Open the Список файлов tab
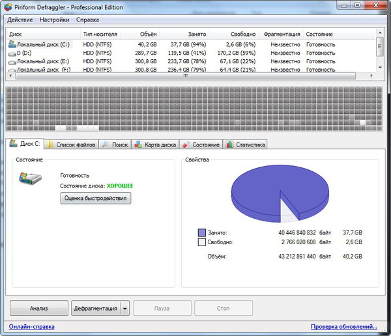This screenshot has width=391, height=336. click(x=72, y=145)
